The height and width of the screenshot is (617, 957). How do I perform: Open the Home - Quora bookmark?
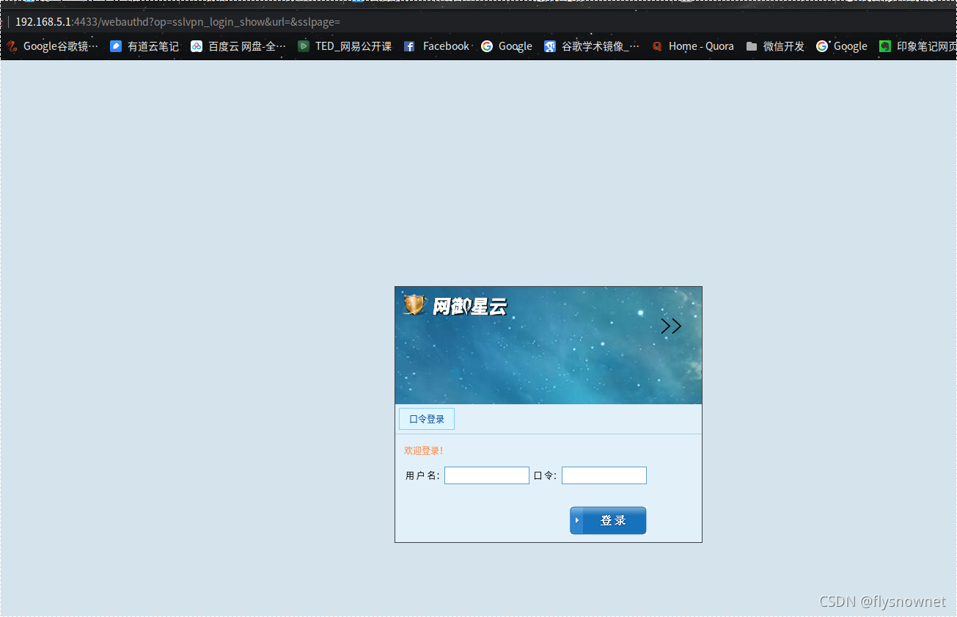[692, 46]
